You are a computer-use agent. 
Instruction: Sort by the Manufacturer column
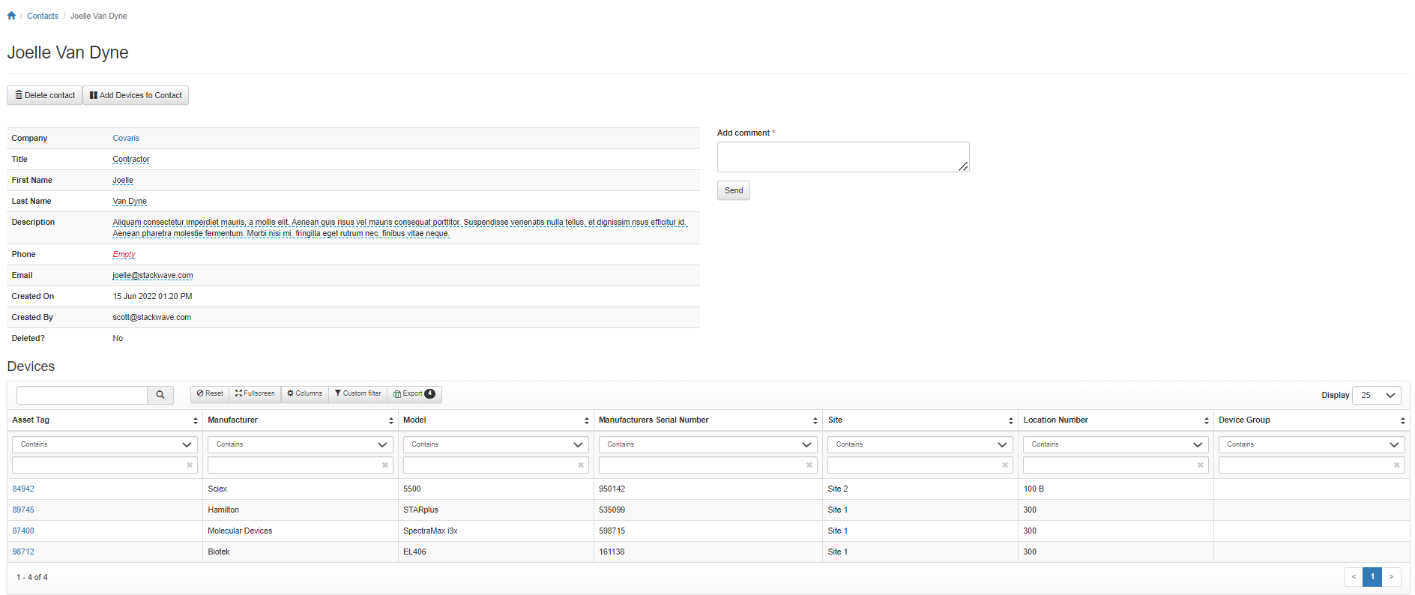pos(390,420)
